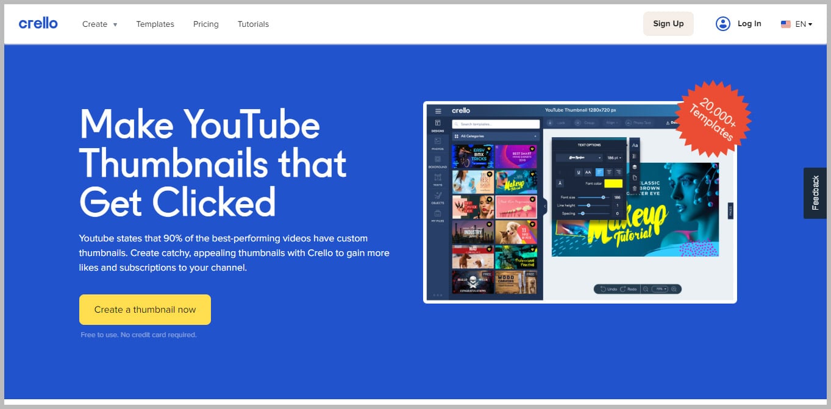Click the transparency icon below Aa
Viewport: 831px width, 409px height.
click(635, 156)
